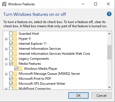Select the Windows Media Player folder icon

point(20,69)
